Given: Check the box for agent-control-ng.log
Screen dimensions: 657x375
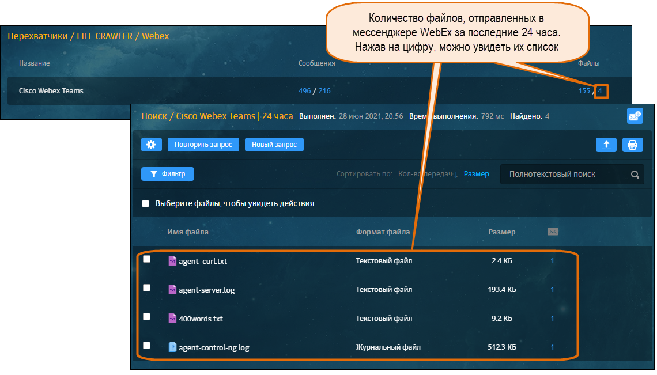Looking at the screenshot, I should click(146, 345).
